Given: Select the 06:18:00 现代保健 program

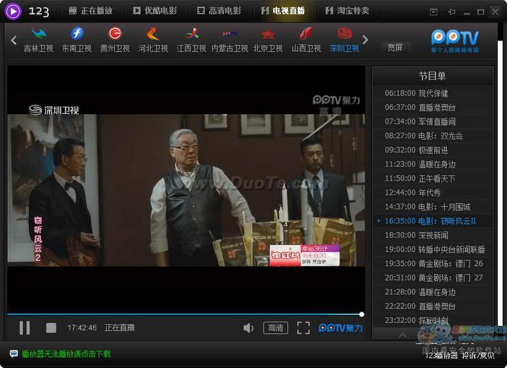Looking at the screenshot, I should (433, 93).
